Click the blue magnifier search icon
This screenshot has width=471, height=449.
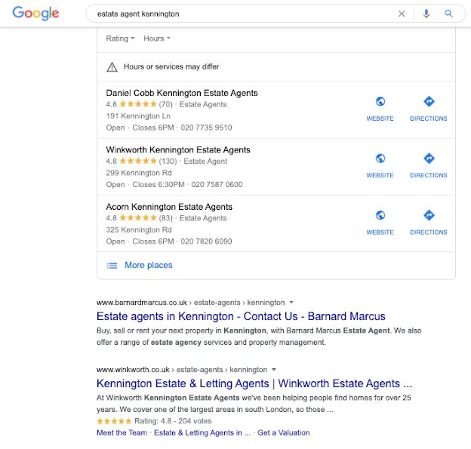[x=449, y=14]
